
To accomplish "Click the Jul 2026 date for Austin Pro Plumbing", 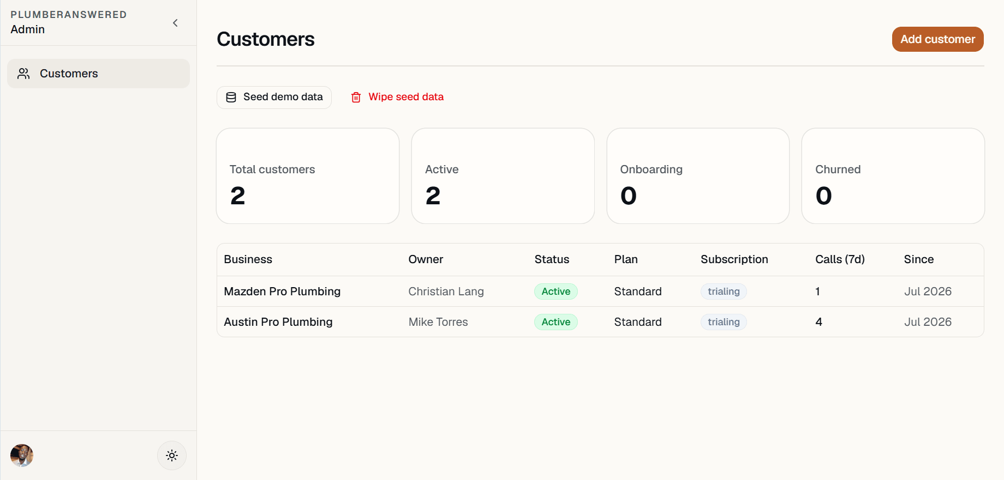I will point(928,322).
